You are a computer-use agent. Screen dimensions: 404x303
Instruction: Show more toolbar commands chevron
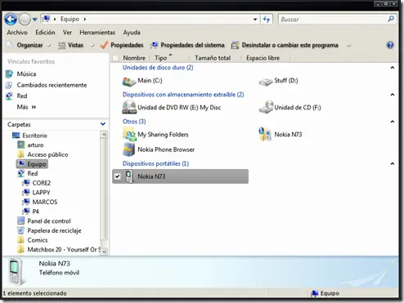pos(348,46)
